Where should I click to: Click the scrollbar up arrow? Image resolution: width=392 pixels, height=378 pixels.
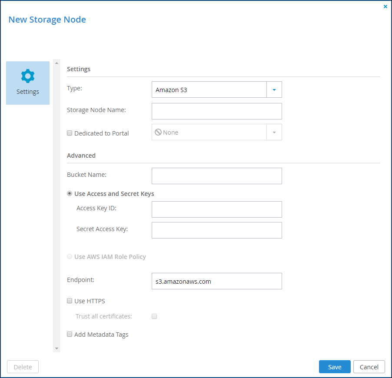point(57,63)
